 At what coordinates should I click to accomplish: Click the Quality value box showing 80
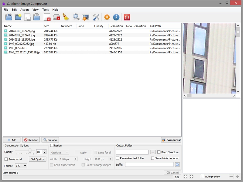point(39,152)
